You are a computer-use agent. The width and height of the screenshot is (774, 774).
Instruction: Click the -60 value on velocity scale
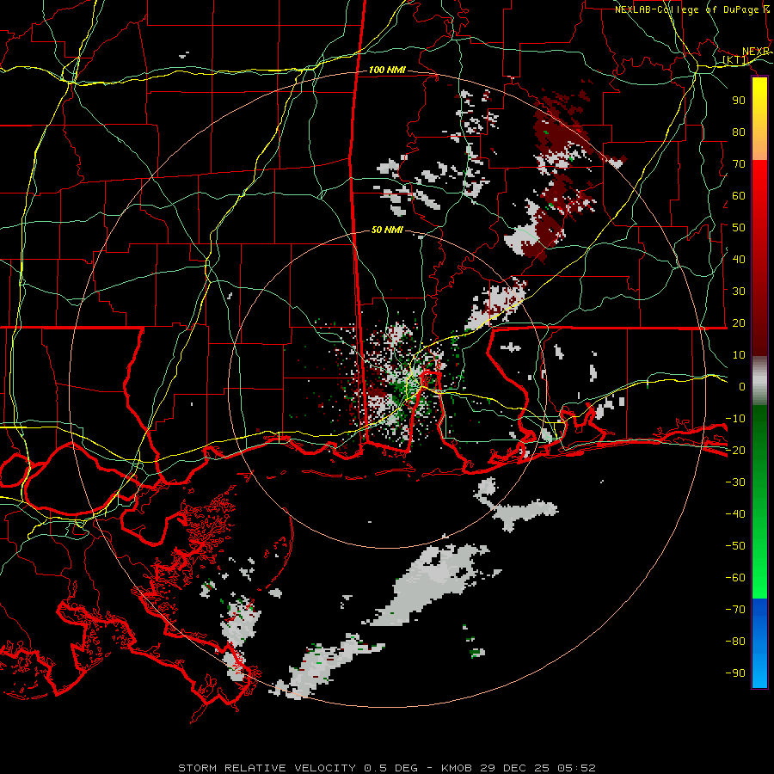(735, 578)
